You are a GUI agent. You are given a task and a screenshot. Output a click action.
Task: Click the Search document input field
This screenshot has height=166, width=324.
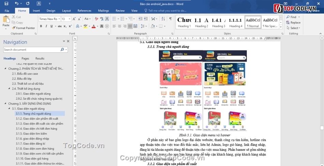pyautogui.click(x=31, y=50)
